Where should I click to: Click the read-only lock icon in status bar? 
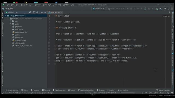pos(168,93)
